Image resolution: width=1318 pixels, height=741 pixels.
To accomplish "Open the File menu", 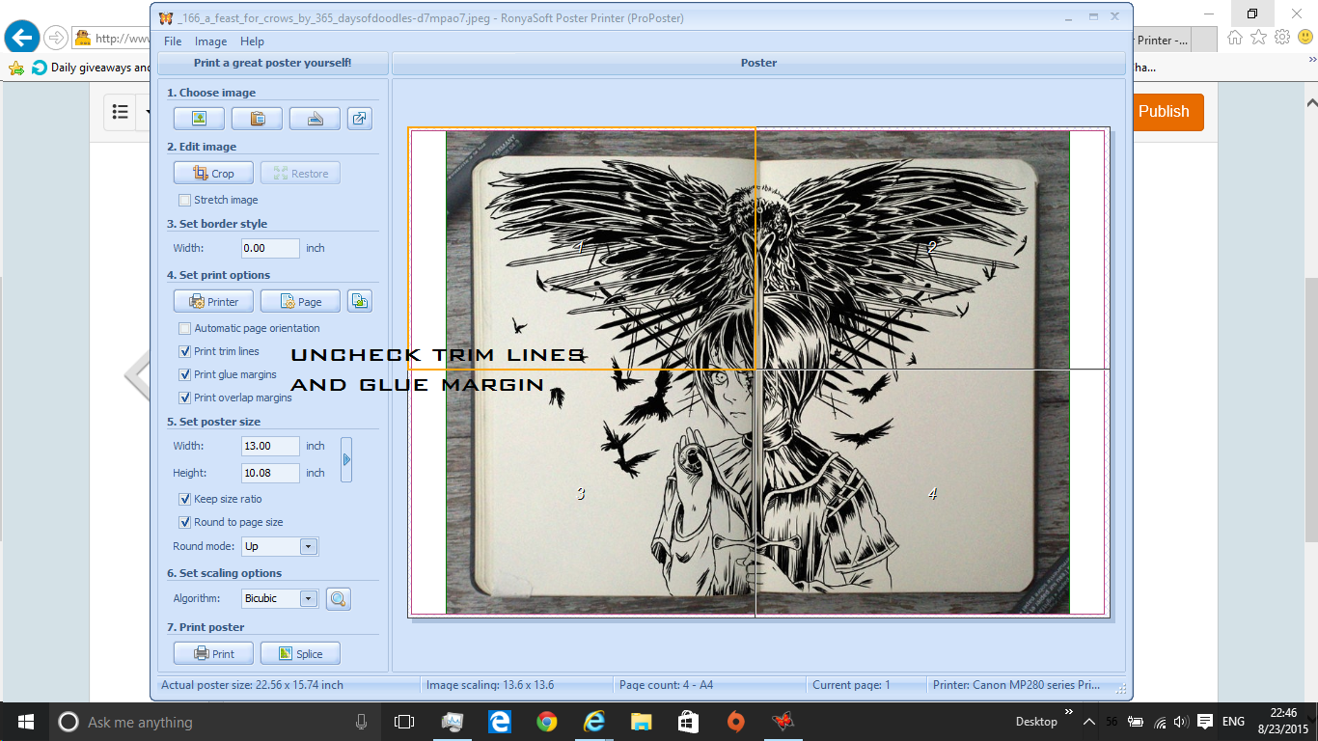I will [x=173, y=41].
